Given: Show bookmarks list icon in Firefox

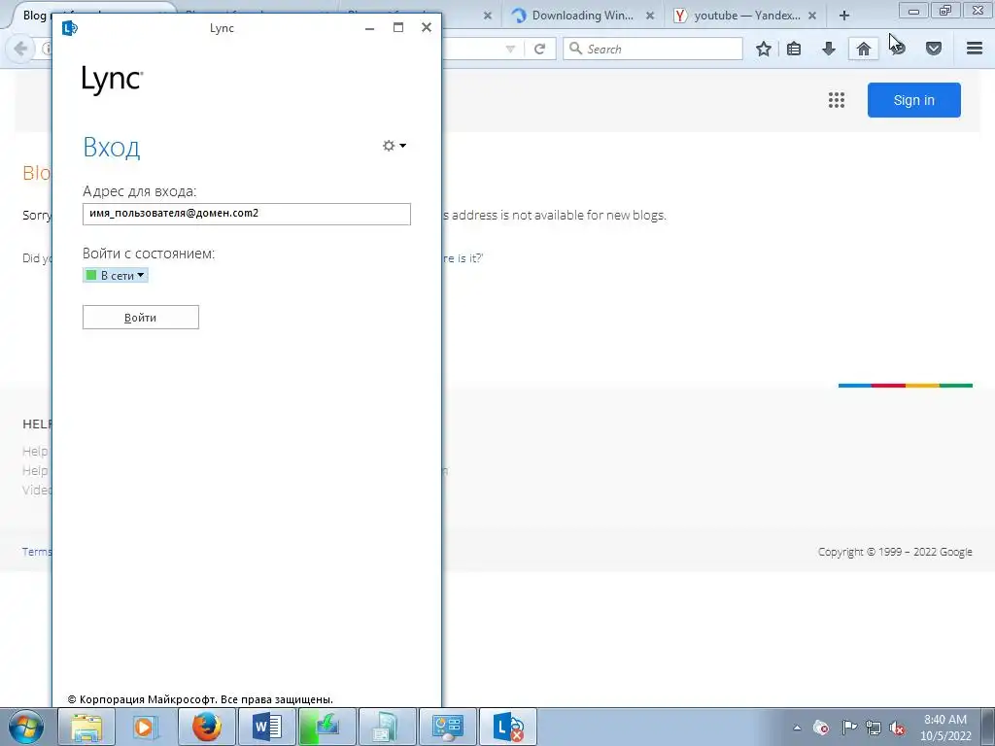Looking at the screenshot, I should pos(794,49).
